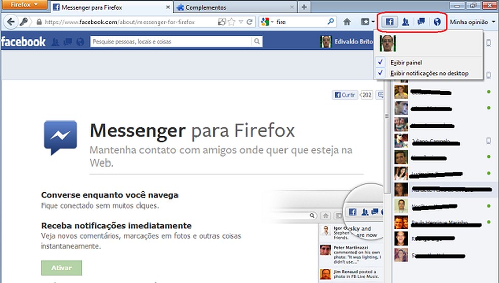
Task: Toggle Exibir painel option
Action: pyautogui.click(x=429, y=63)
